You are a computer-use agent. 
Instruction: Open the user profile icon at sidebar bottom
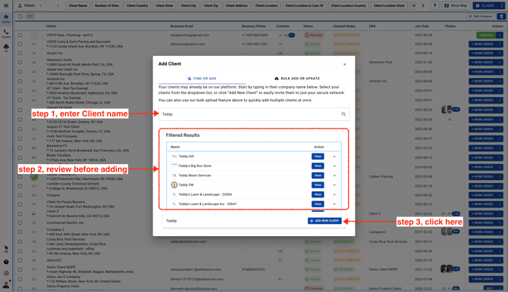coord(6,284)
